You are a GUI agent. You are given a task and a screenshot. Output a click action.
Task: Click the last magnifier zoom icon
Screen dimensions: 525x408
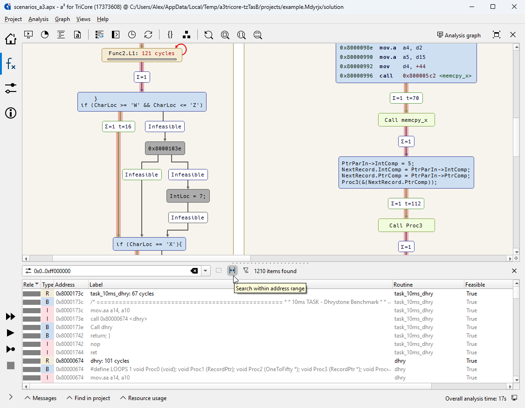(258, 35)
